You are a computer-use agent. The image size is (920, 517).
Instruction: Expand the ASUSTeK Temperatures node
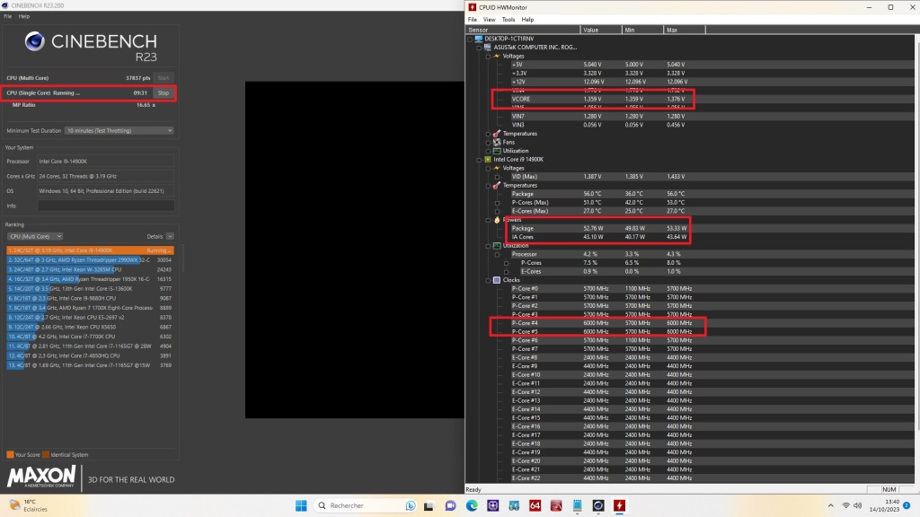[488, 134]
